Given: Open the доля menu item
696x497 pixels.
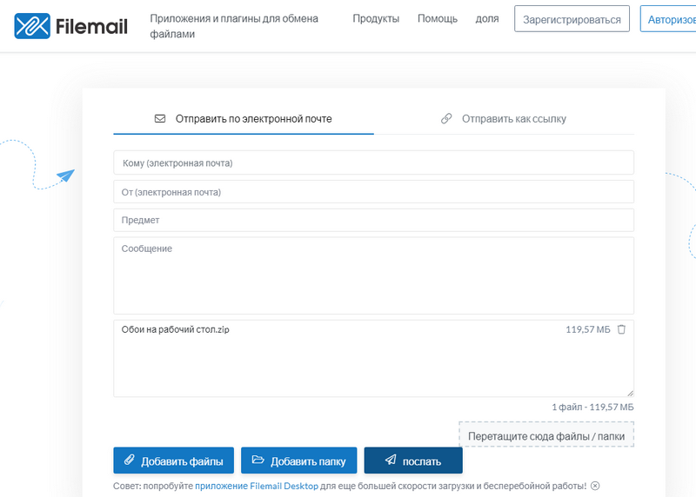Looking at the screenshot, I should (487, 18).
